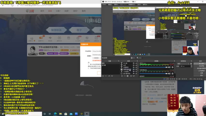Open the 分类 dropdown in Douyu navigation
Image resolution: width=206 pixels, height=116 pixels.
(x=58, y=11)
